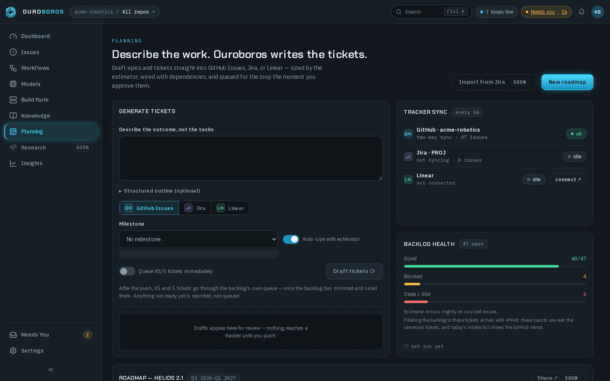Screen dimensions: 610x381
Task: Click the Issues circle icon in sidebar
Action: click(13, 52)
